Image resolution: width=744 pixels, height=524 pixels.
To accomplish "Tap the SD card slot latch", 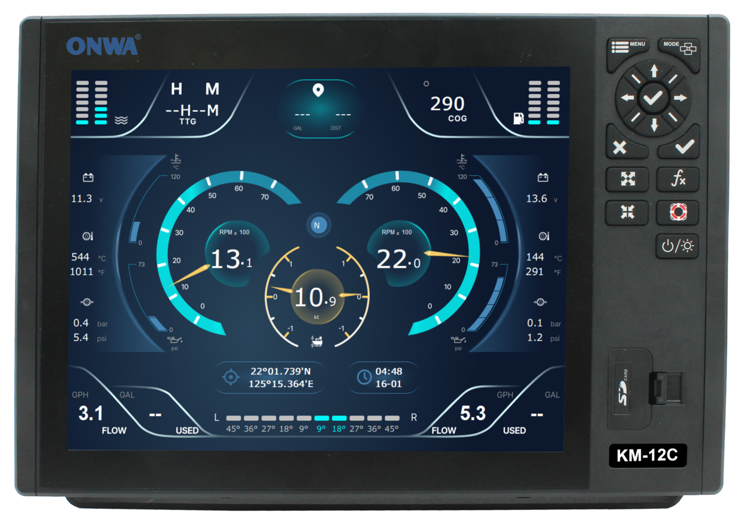I will 666,388.
